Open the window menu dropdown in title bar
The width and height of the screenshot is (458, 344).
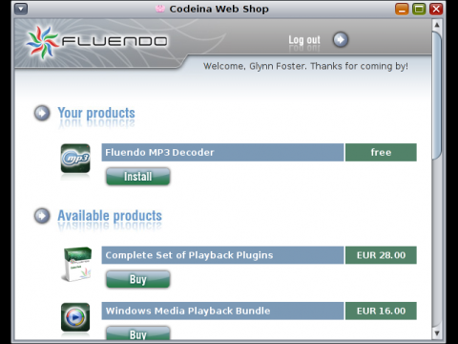(21, 9)
